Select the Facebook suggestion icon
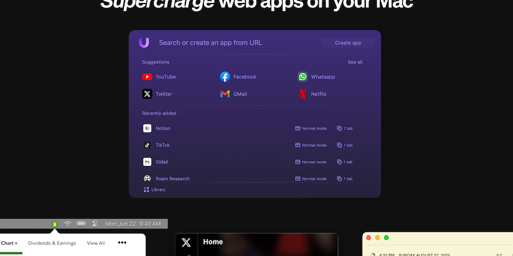Screen dimensions: 513x256 tap(225, 76)
